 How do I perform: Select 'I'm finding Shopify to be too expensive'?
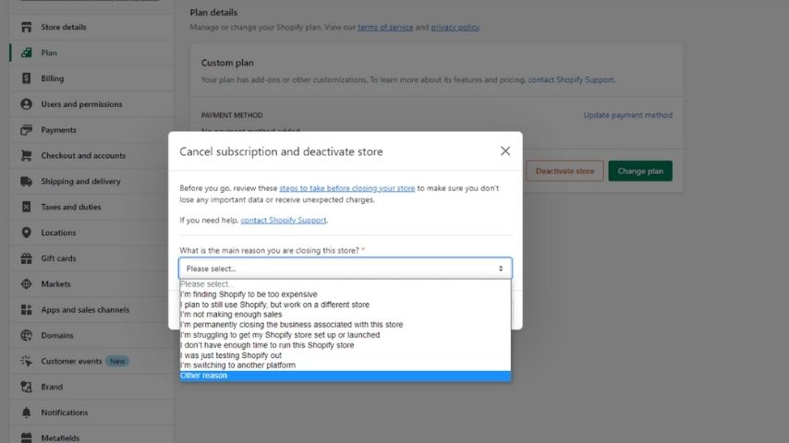(x=346, y=294)
